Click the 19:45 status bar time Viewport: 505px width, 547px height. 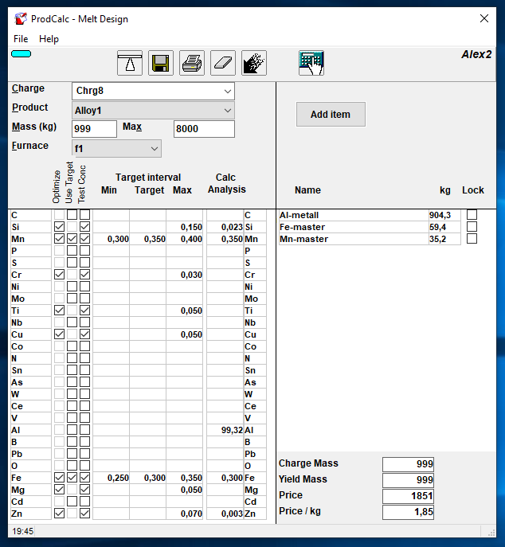point(22,531)
